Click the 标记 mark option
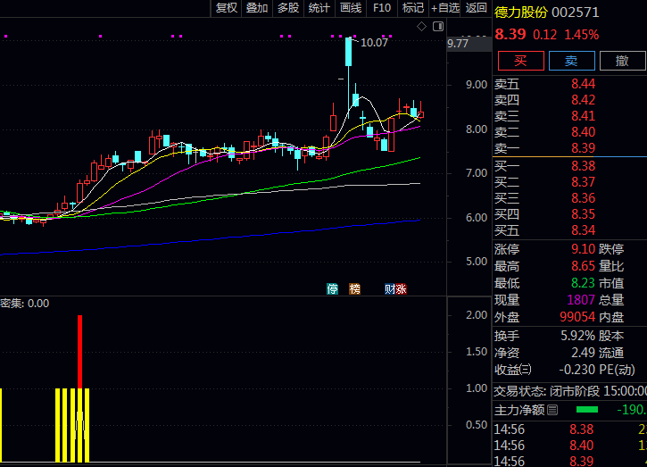This screenshot has height=467, width=647. [412, 8]
